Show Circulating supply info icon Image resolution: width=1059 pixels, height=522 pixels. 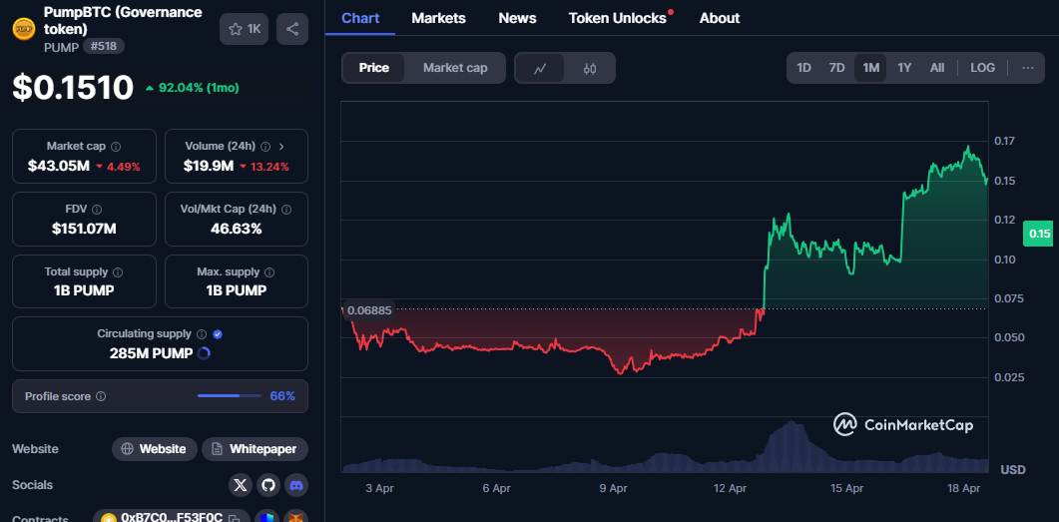[202, 334]
